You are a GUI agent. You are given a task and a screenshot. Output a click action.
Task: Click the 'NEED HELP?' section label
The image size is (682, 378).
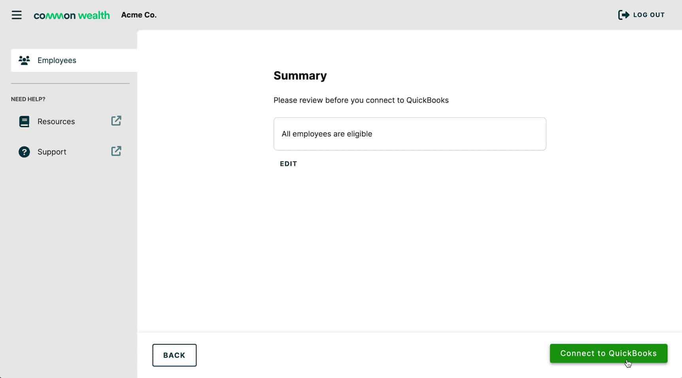tap(28, 99)
